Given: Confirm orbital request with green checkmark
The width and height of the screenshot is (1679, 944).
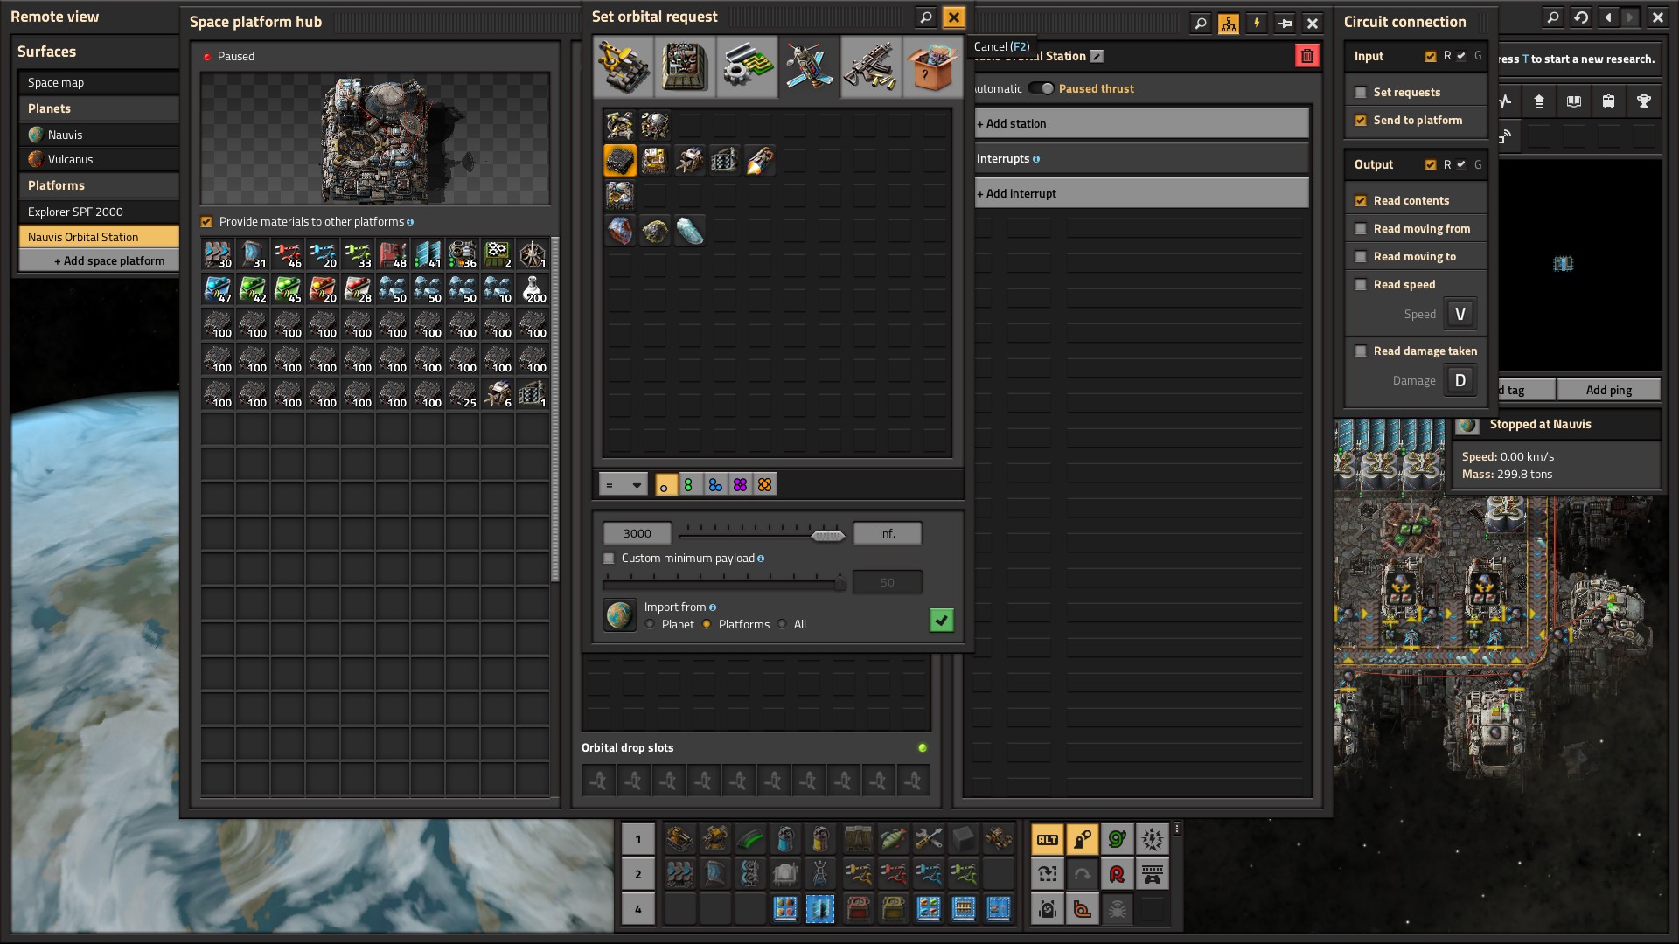Looking at the screenshot, I should point(942,621).
